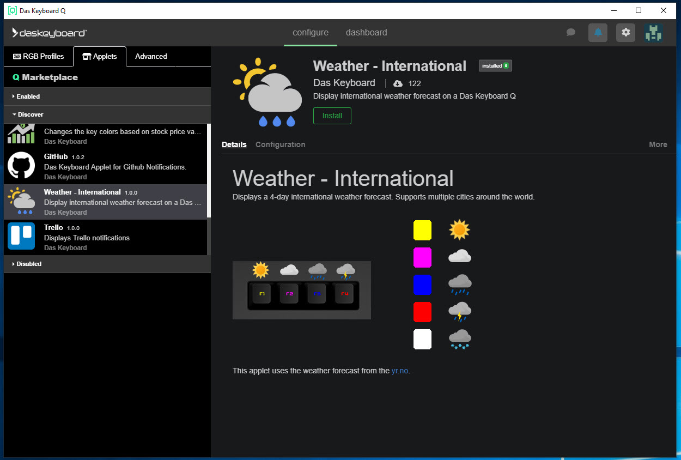
Task: Click the sun icon beside yellow swatch
Action: point(459,230)
